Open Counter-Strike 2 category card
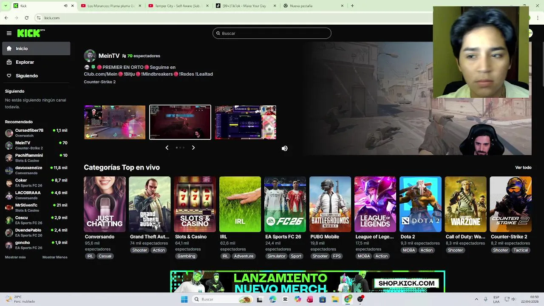 [x=510, y=204]
